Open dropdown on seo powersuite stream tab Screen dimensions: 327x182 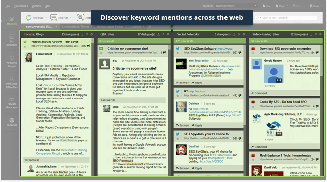coord(57,27)
